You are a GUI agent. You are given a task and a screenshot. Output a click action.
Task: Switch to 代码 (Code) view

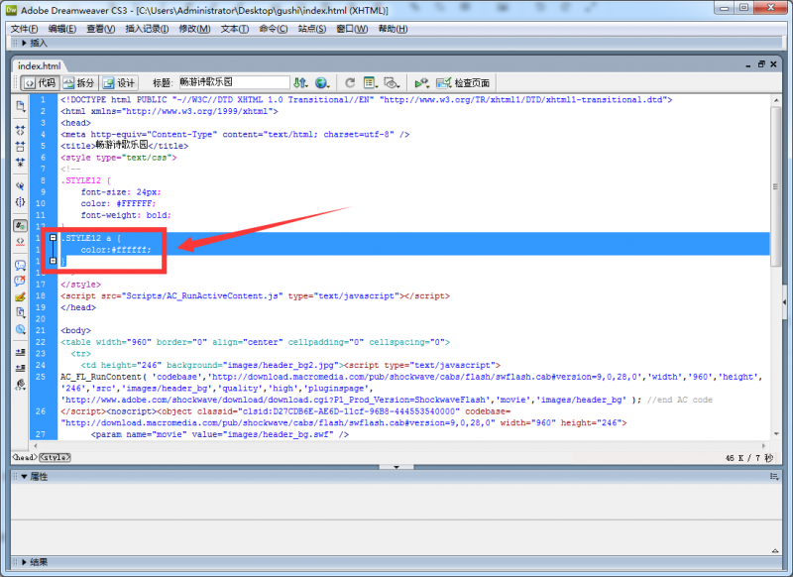[x=40, y=83]
